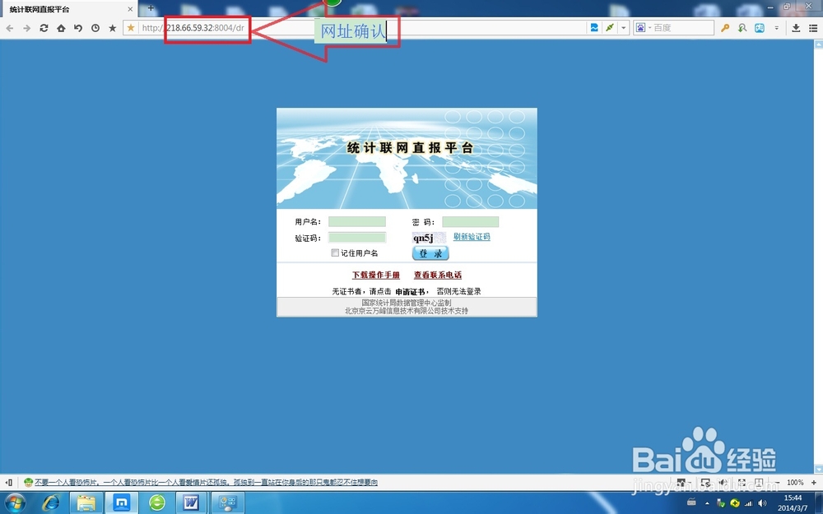Open the address bar history dropdown

click(x=624, y=28)
